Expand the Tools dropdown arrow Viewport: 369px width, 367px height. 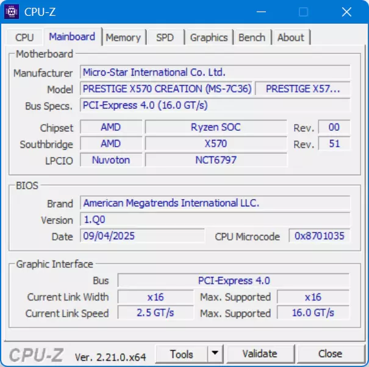215,353
